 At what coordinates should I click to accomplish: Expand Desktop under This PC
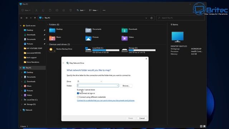22,72
